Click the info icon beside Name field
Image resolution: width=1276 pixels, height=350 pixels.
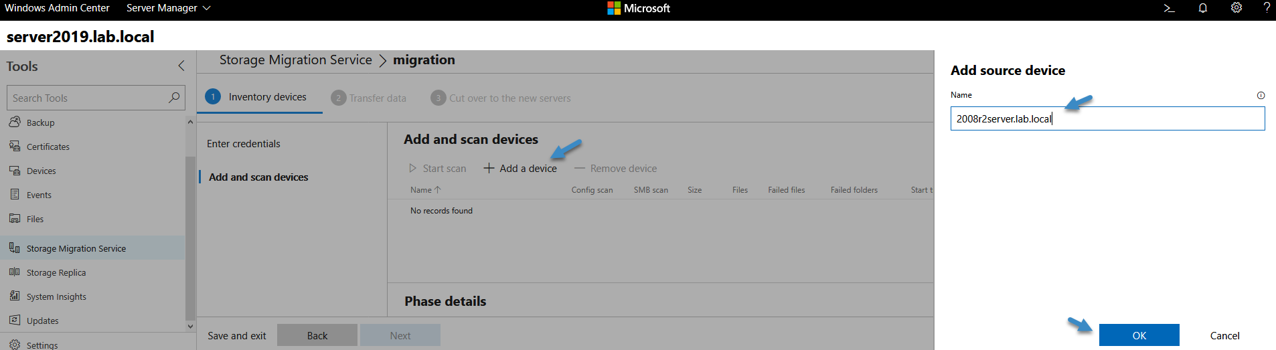tap(1261, 95)
